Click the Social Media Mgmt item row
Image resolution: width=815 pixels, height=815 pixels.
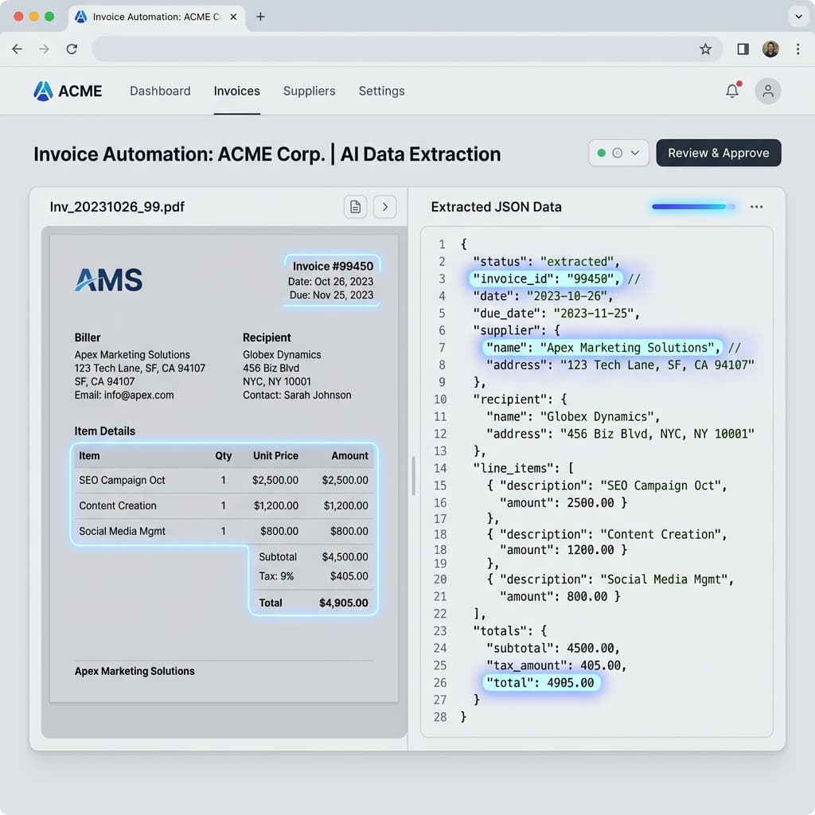pos(224,531)
